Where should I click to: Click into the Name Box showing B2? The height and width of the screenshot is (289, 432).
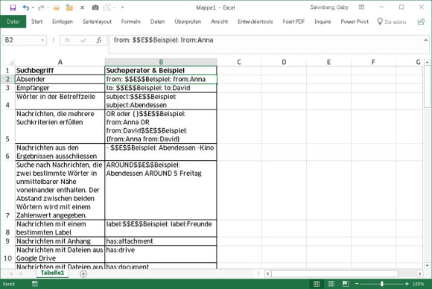(x=21, y=40)
